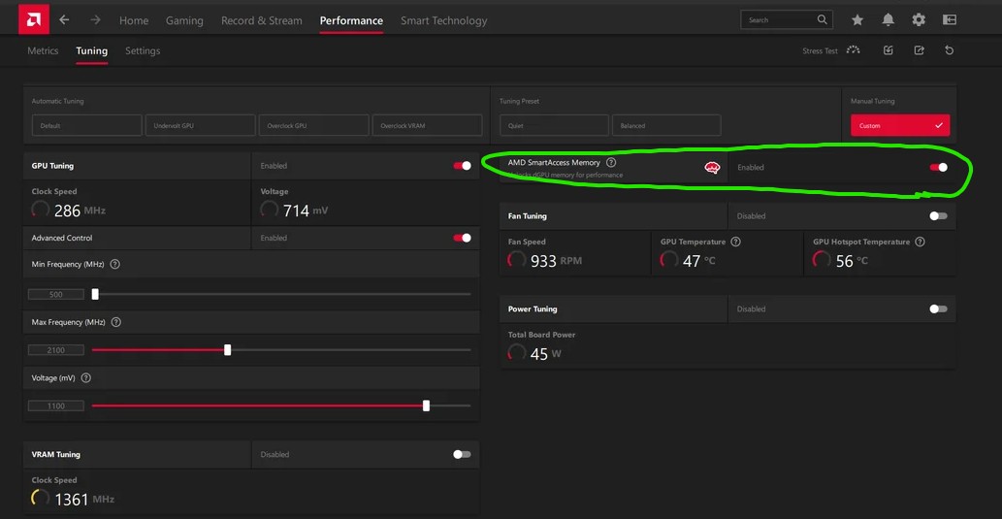Click the Max Frequency value box 2100

[56, 349]
